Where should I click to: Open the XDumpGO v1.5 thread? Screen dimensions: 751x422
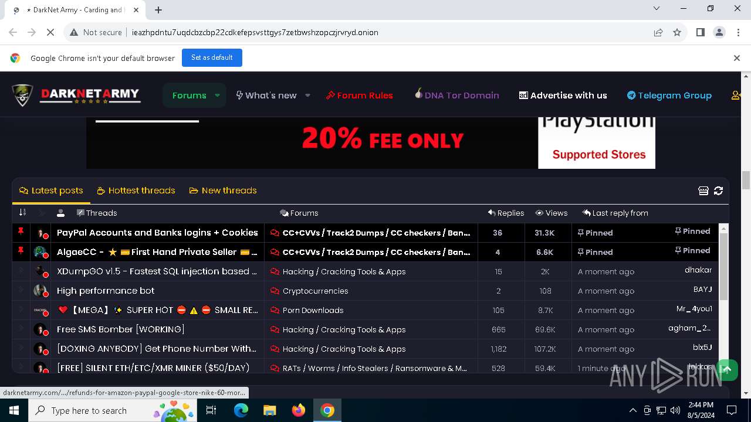click(x=157, y=271)
